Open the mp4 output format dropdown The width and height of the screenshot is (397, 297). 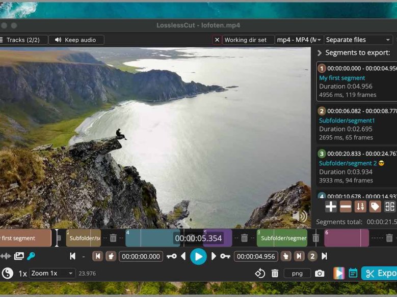click(299, 40)
